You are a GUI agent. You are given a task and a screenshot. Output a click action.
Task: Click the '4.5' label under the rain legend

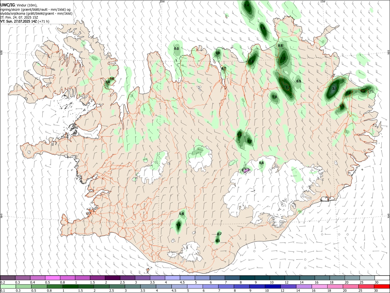(x=174, y=291)
